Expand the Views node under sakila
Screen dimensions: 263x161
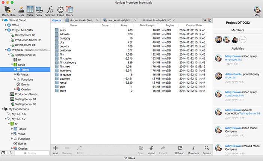tap(15, 74)
